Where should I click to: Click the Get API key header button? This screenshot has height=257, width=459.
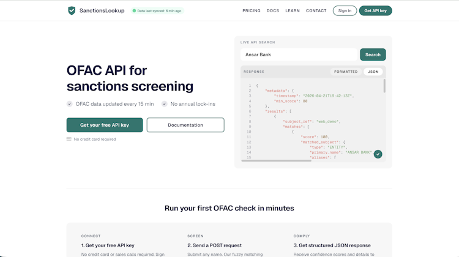pyautogui.click(x=376, y=11)
